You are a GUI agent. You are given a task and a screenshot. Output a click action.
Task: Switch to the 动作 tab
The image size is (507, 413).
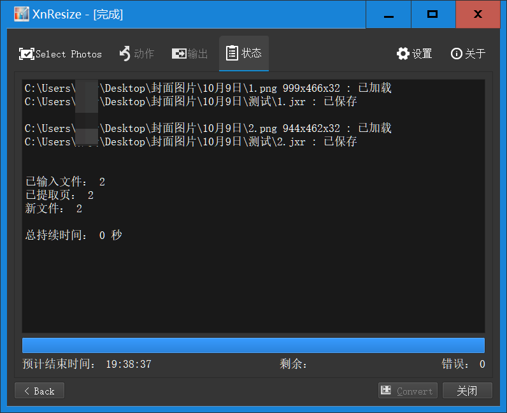(137, 54)
